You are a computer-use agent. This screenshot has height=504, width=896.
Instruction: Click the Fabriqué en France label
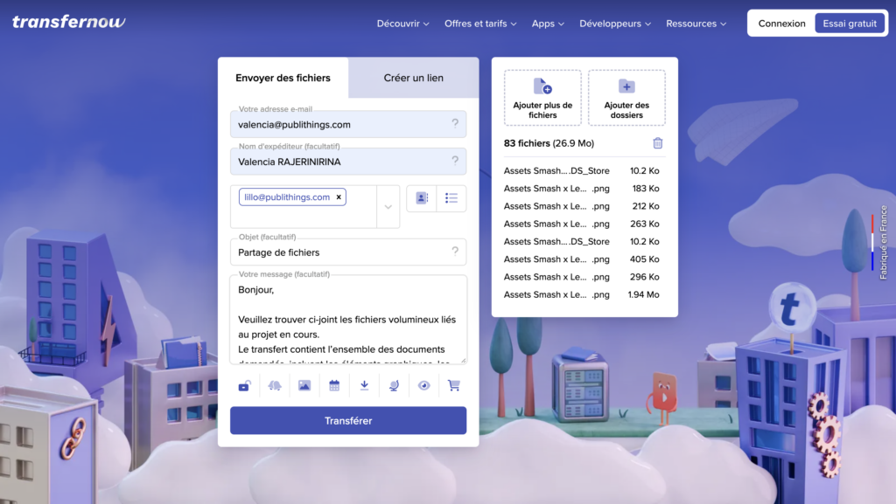[884, 242]
